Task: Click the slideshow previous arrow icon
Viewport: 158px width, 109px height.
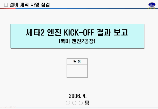Action: (3, 107)
